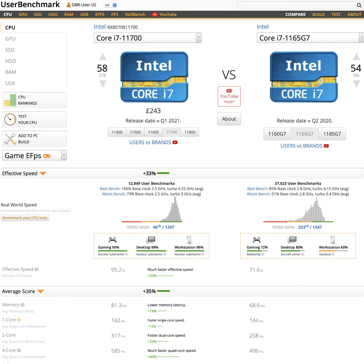Select RAM in the left sidebar

click(11, 72)
